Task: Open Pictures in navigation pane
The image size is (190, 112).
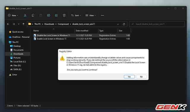Action: coord(15,58)
